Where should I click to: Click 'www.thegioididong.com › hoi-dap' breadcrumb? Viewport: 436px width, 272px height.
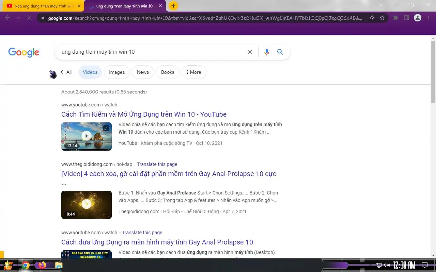97,164
